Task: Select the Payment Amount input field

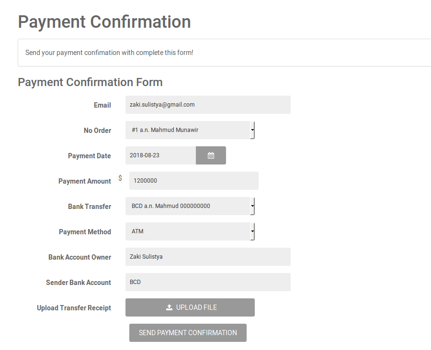Action: [193, 181]
